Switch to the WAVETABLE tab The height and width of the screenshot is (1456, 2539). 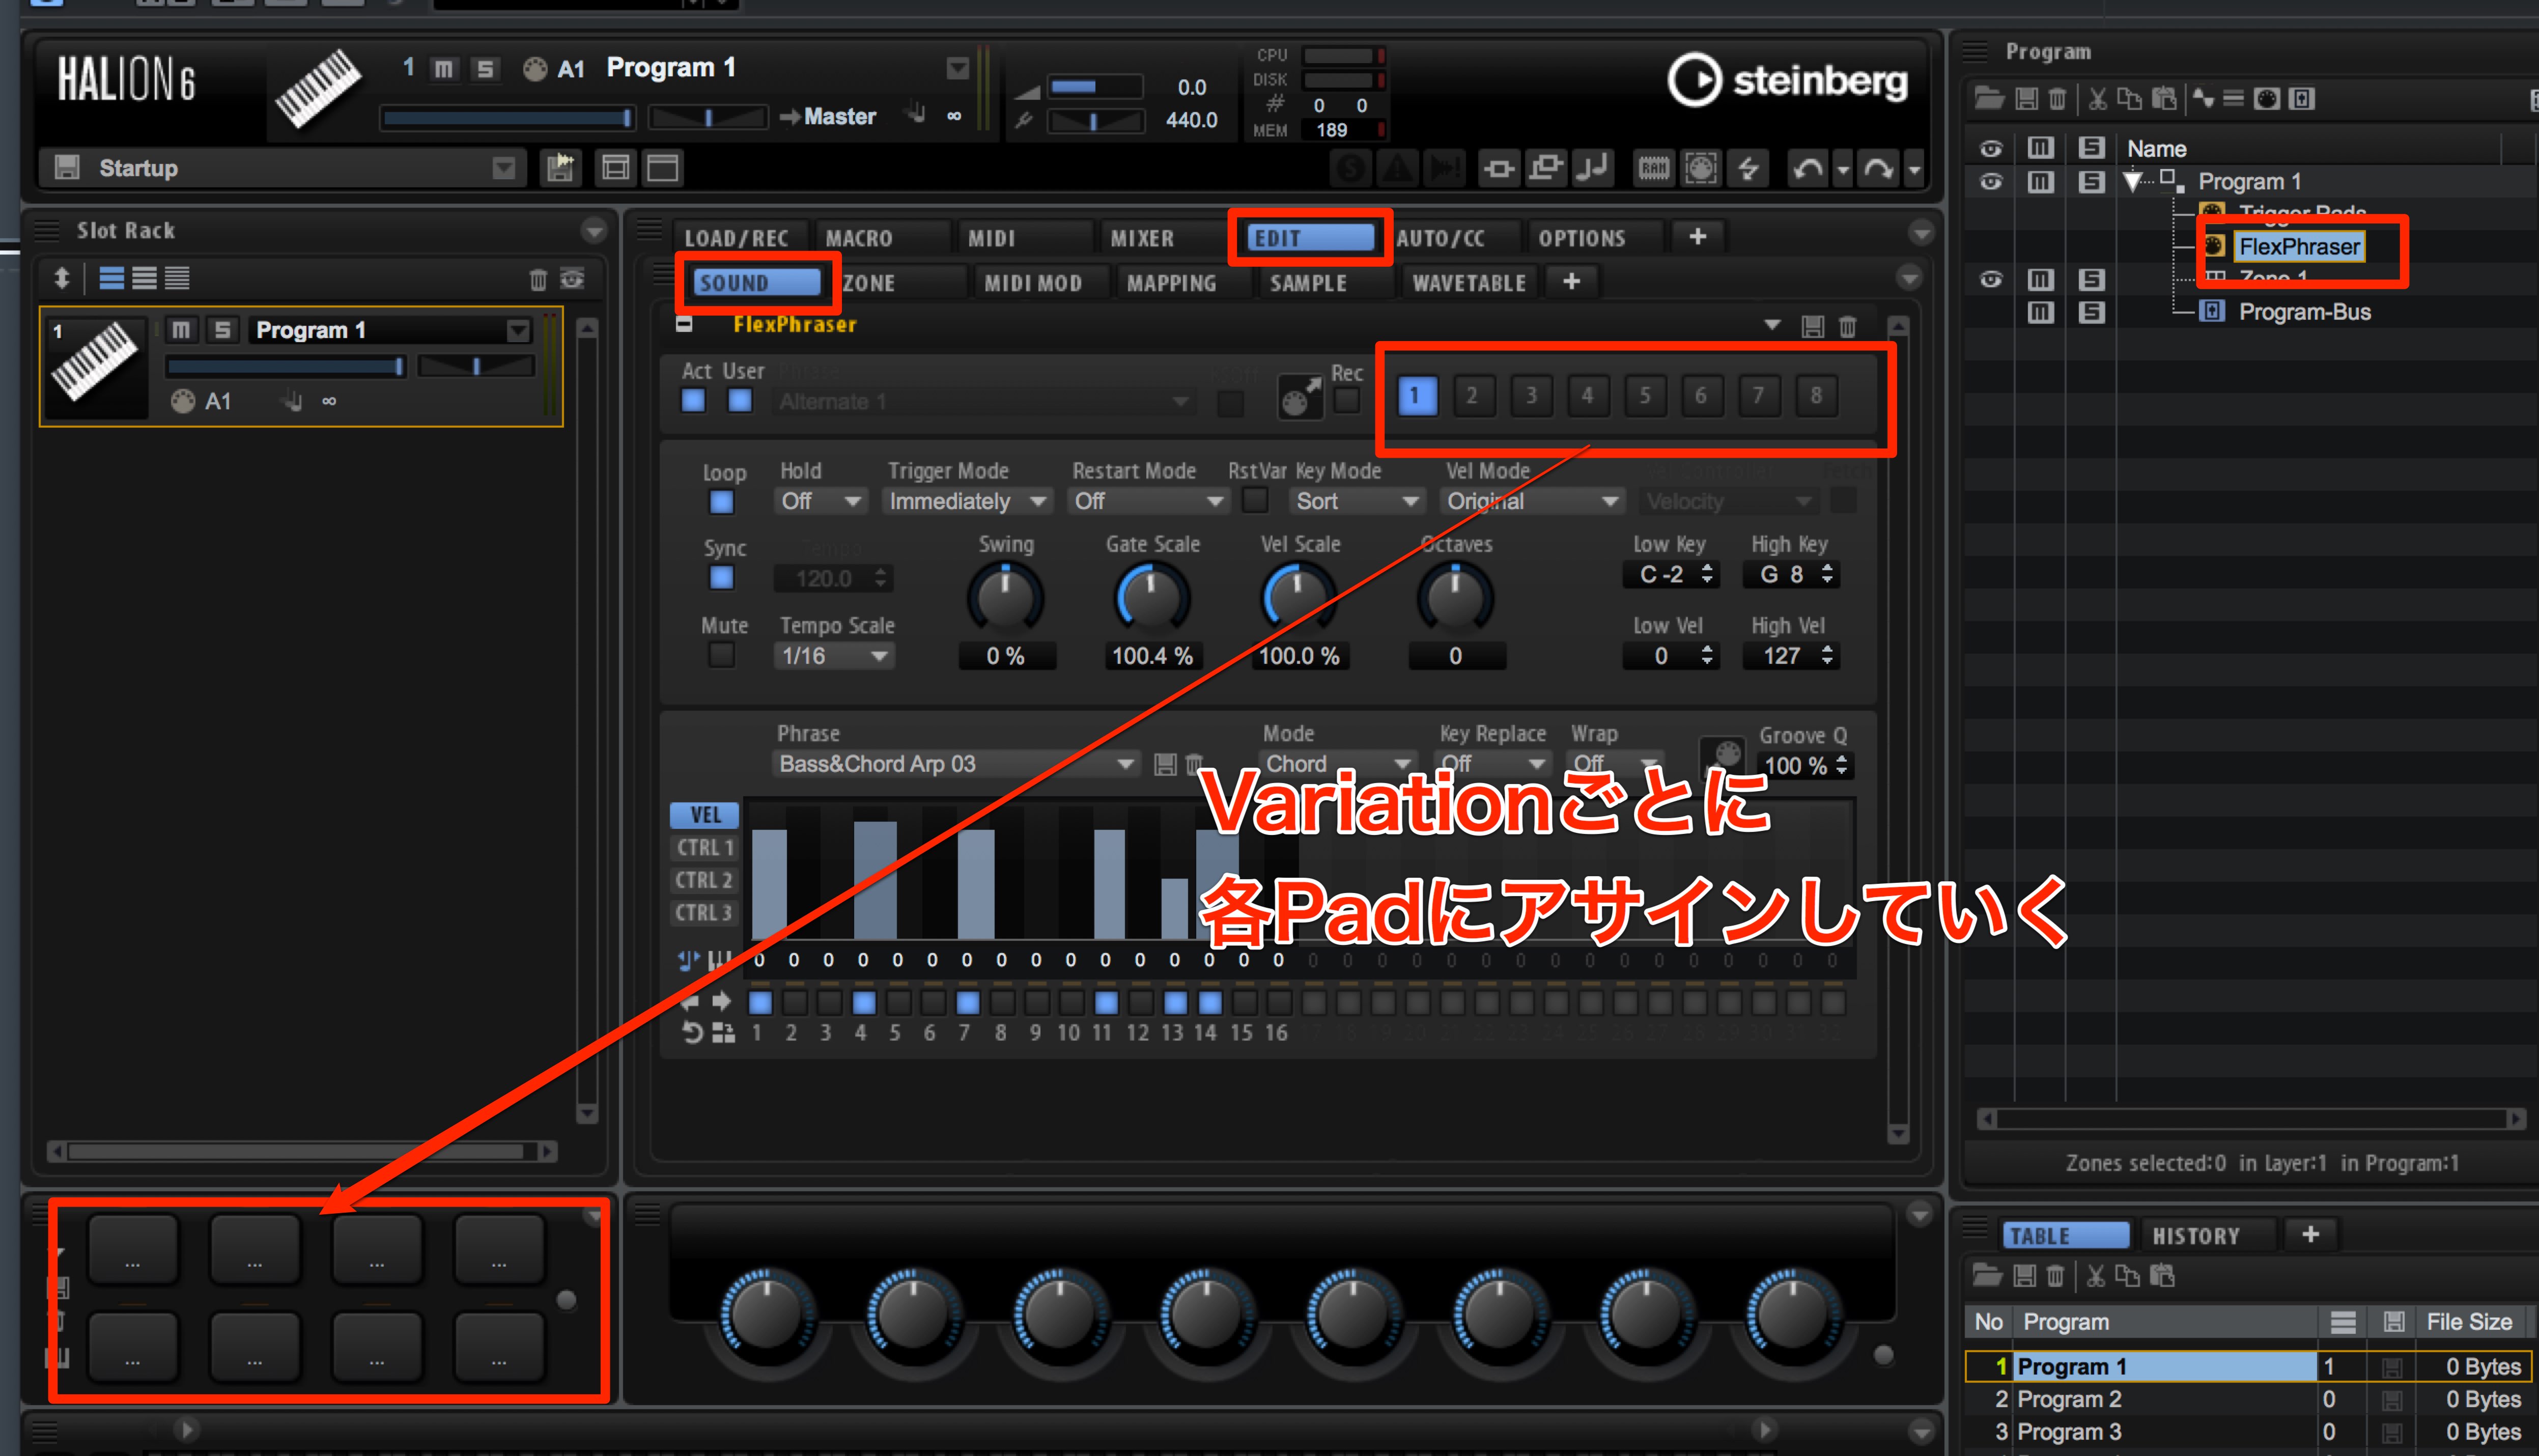click(x=1469, y=283)
